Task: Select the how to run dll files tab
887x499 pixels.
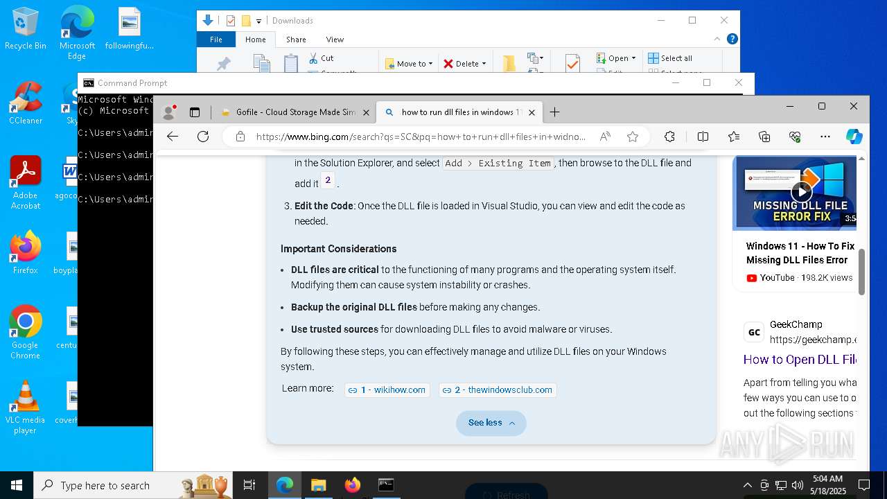Action: pos(459,112)
